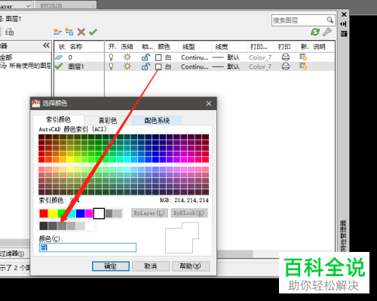Toggle On lightbulb for 图层1
This screenshot has width=377, height=301.
[111, 66]
